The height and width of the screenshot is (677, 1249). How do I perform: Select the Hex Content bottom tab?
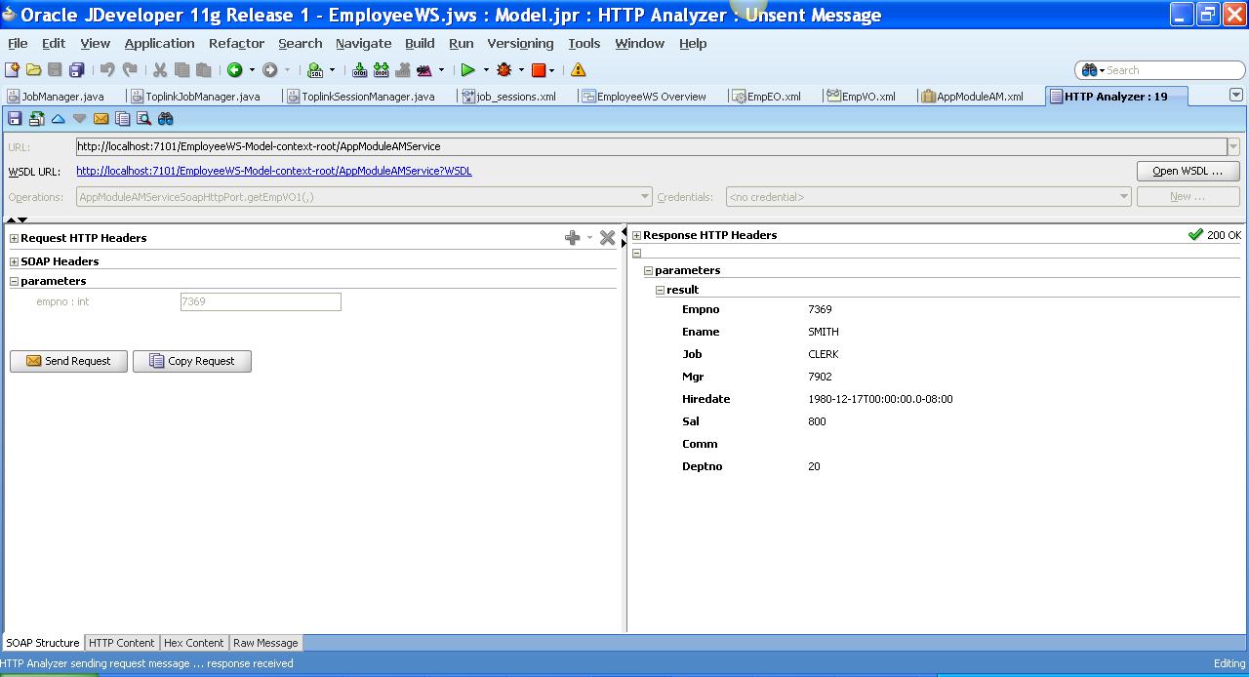click(x=193, y=643)
